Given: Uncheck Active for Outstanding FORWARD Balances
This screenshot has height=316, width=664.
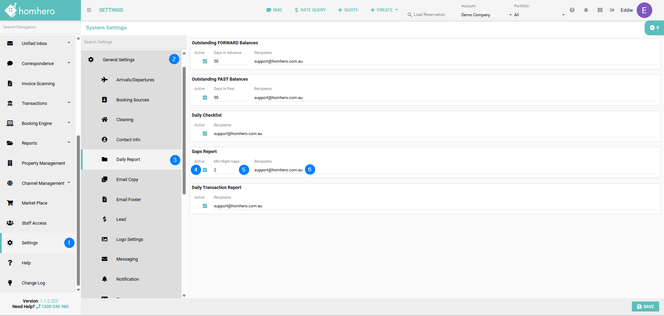Looking at the screenshot, I should click(x=205, y=61).
